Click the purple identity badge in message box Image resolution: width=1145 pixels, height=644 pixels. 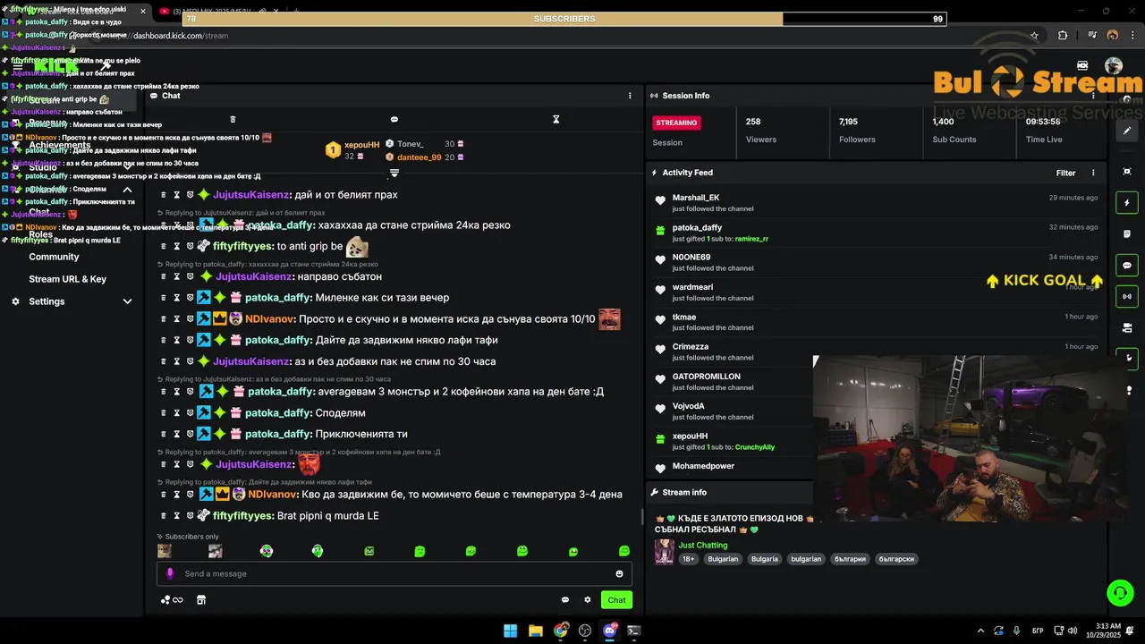click(x=170, y=573)
